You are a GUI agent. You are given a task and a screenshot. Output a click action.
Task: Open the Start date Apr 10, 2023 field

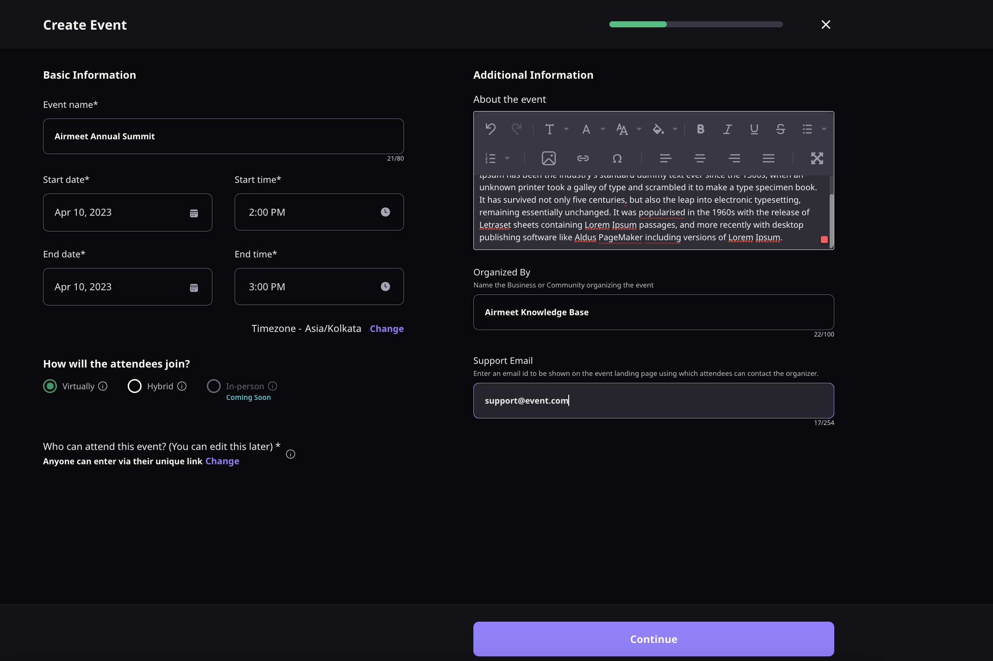(128, 212)
